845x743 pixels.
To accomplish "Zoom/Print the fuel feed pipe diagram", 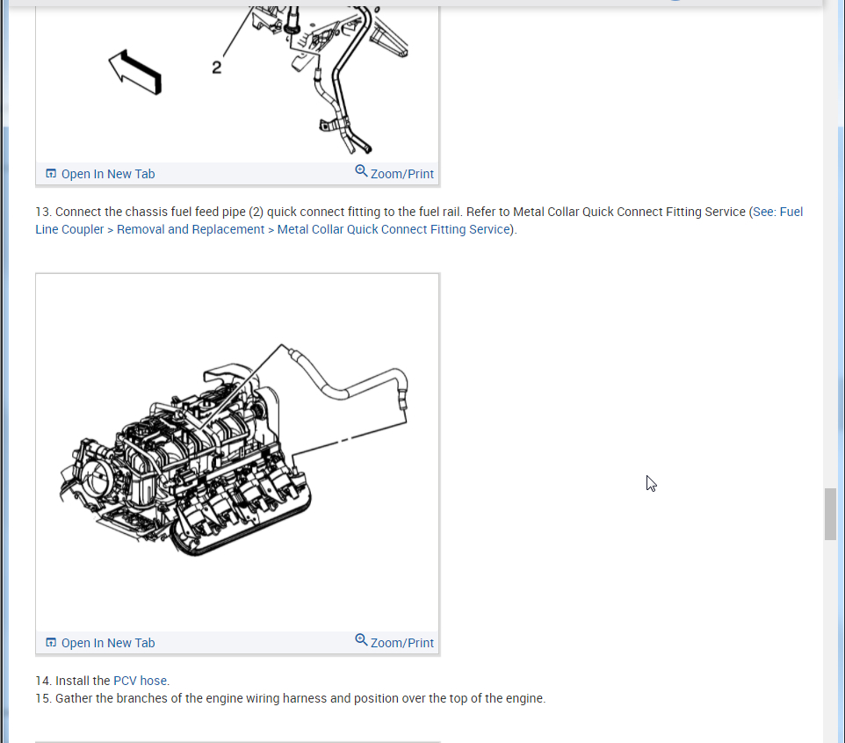I will point(401,174).
